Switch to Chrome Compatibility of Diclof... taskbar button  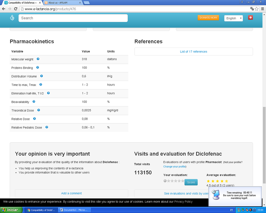41,210
